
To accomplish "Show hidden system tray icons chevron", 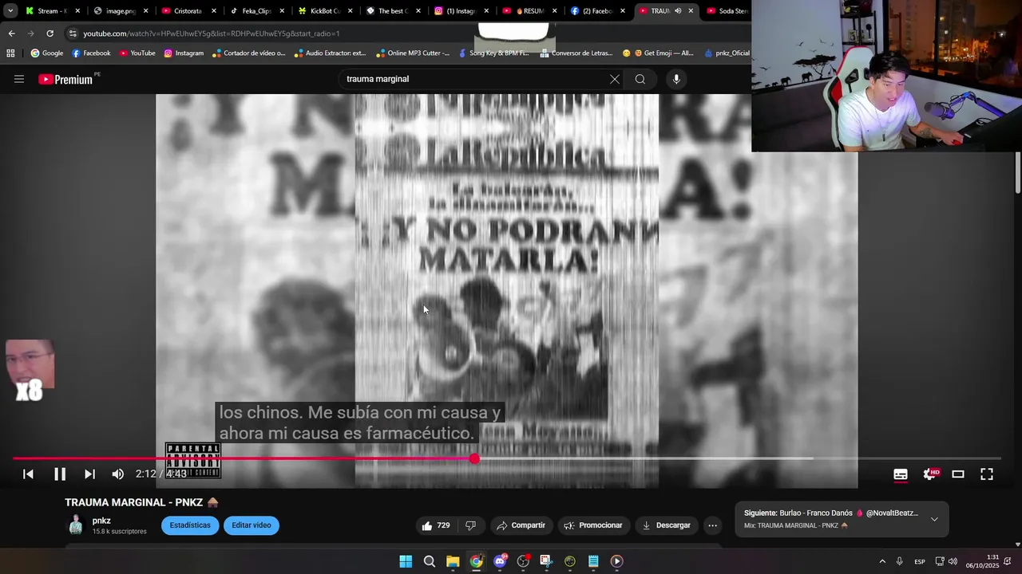I will tap(882, 561).
